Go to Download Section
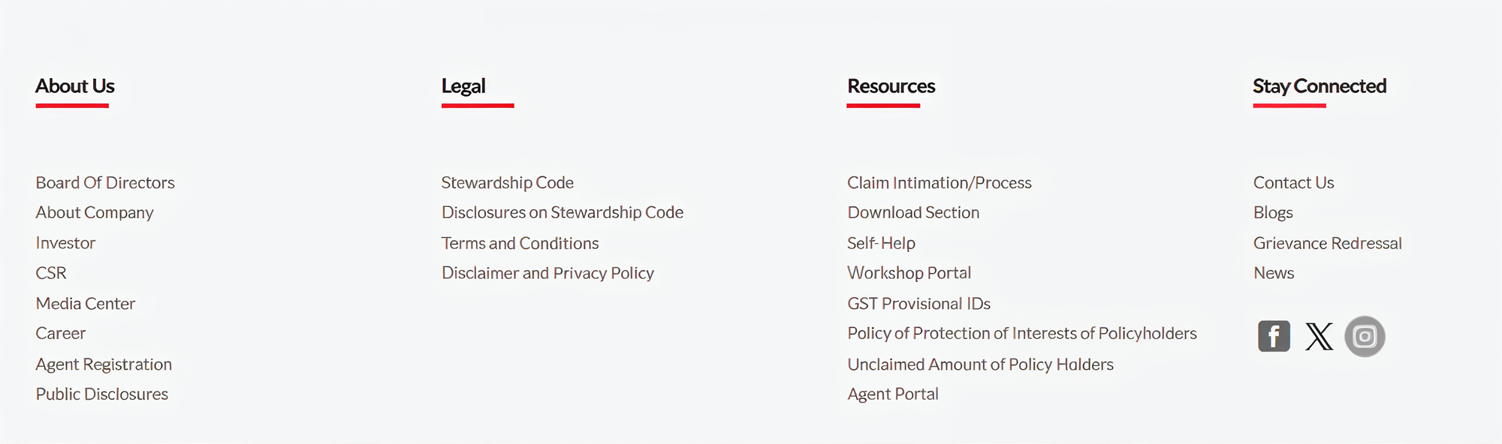This screenshot has width=1502, height=444. pos(913,213)
